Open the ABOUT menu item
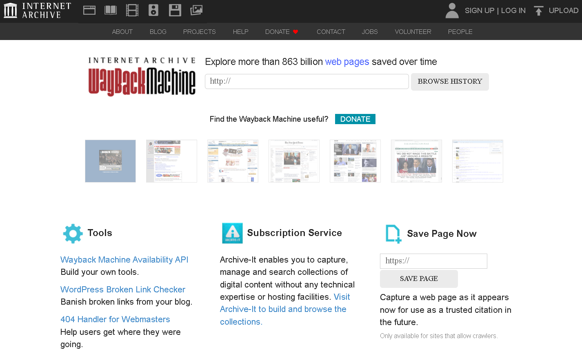Image resolution: width=582 pixels, height=352 pixels. pos(122,31)
